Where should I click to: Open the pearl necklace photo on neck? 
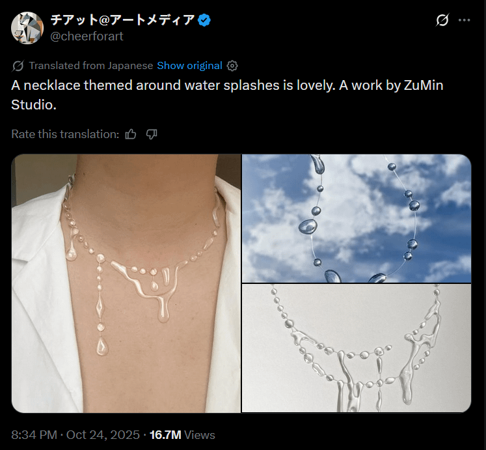[x=126, y=283]
